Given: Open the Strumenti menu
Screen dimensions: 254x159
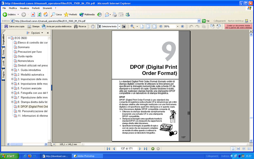Looking at the screenshot, I should point(47,8).
